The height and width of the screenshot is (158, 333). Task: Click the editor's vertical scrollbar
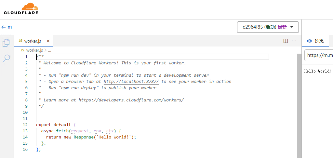(299, 104)
